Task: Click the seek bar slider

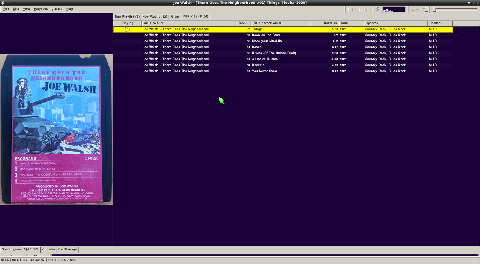Action: point(456,9)
